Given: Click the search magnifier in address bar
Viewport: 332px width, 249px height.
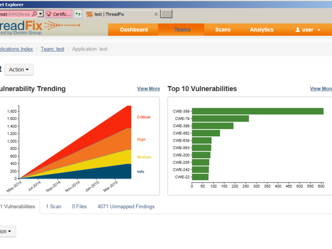Looking at the screenshot, I should coord(34,14).
